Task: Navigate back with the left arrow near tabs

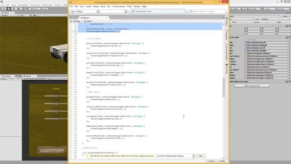Action: [71, 17]
